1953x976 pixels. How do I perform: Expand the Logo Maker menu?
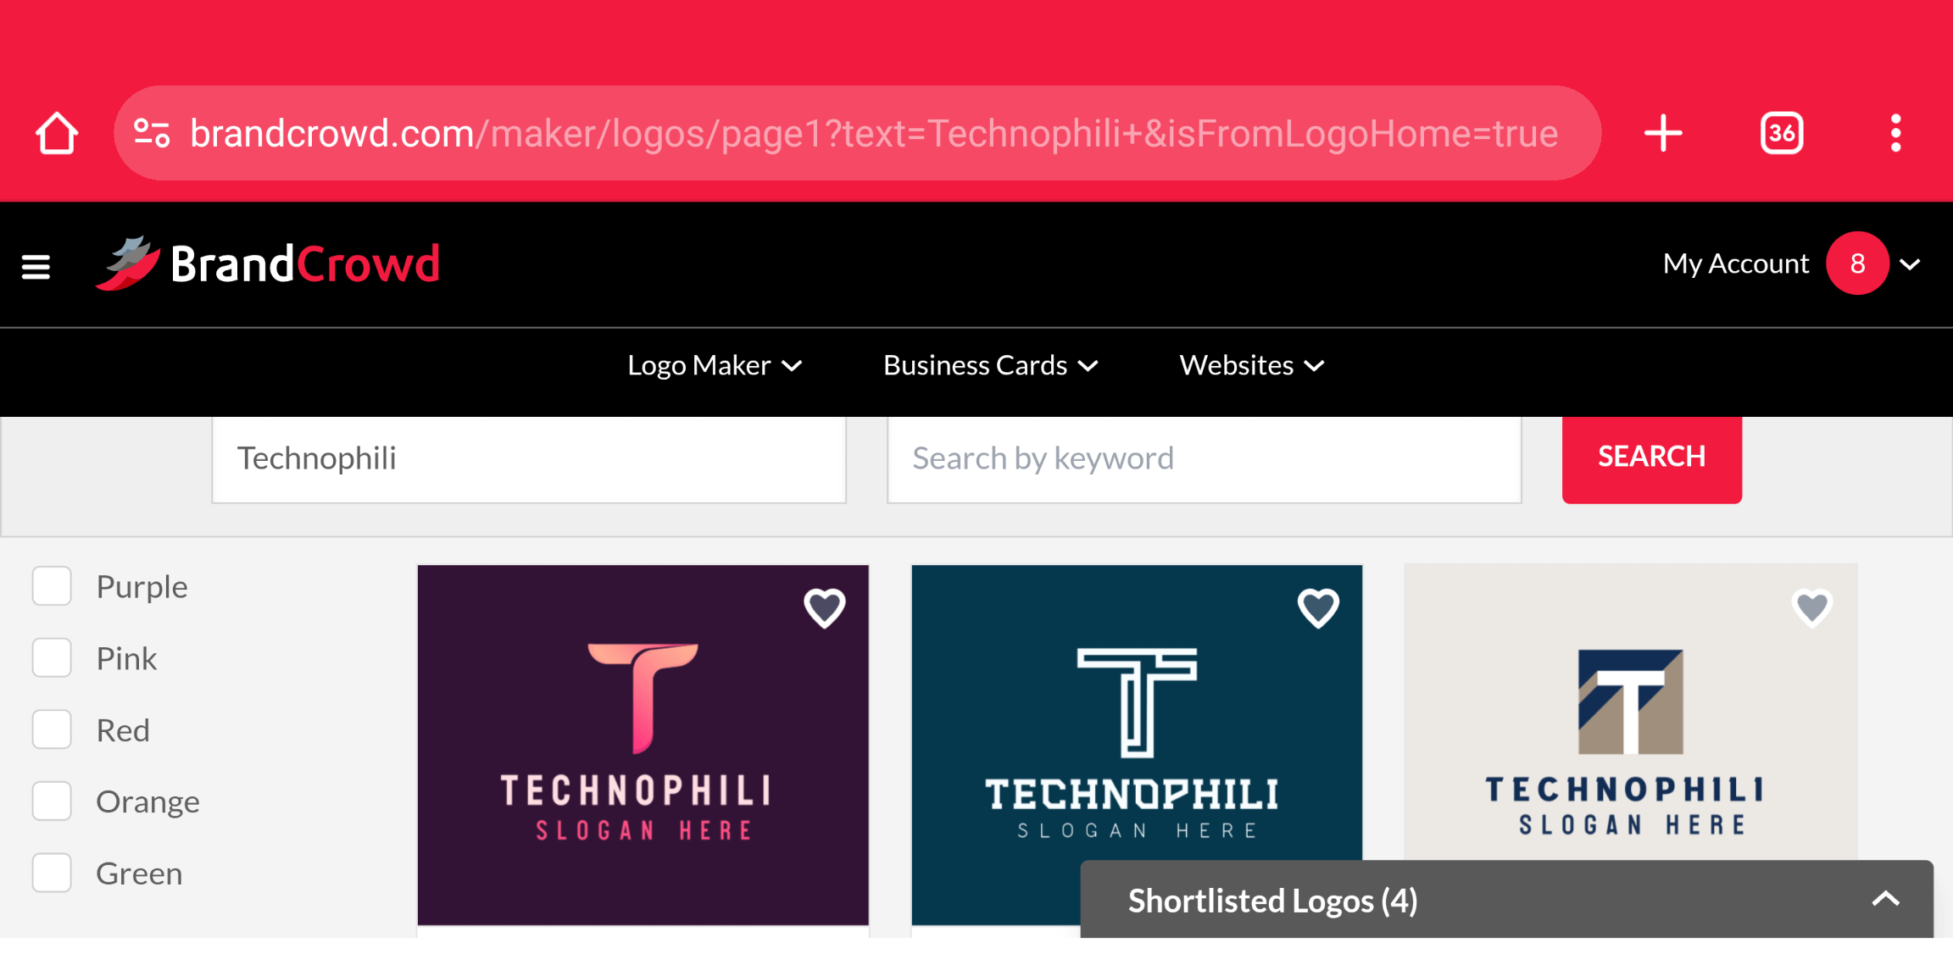tap(714, 365)
